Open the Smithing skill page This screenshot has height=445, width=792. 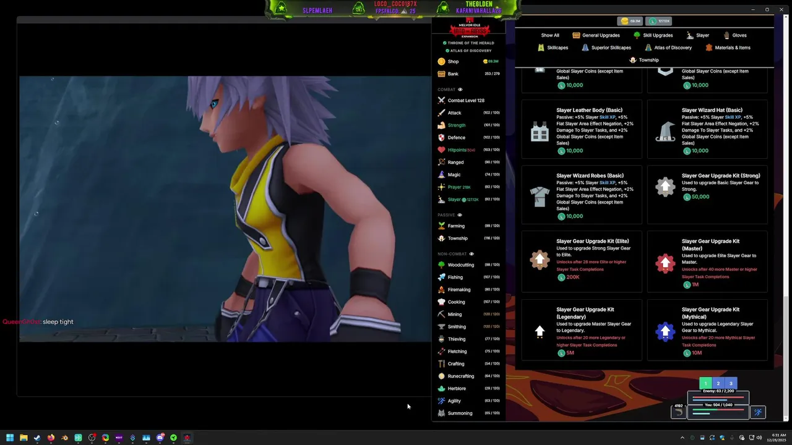(469, 326)
